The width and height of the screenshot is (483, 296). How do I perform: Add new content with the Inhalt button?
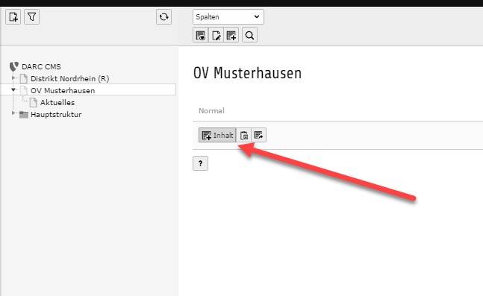pos(217,135)
